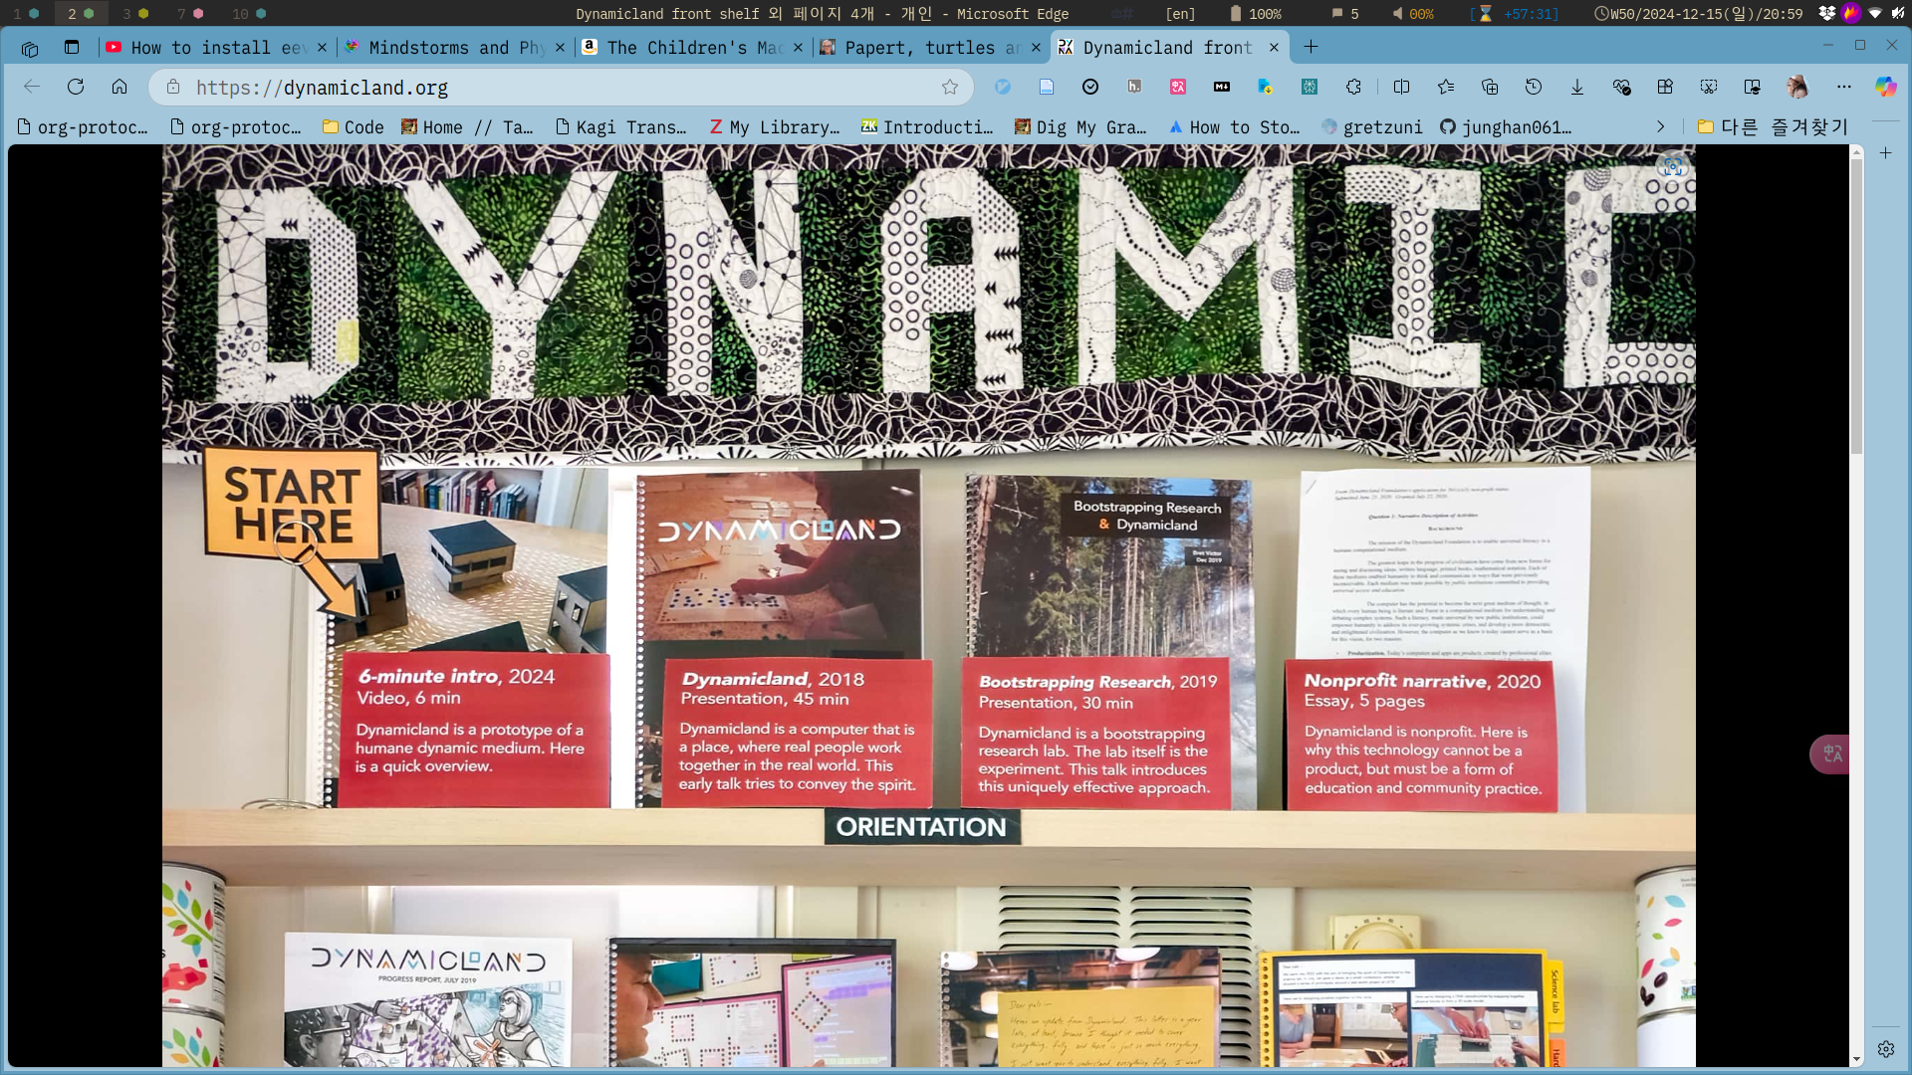Screen dimensions: 1912x1075
Task: Click the Dynamicland 2018 booklet cover
Action: (x=778, y=562)
